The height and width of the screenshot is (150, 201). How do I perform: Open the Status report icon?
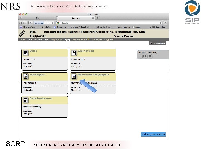coord(26,53)
